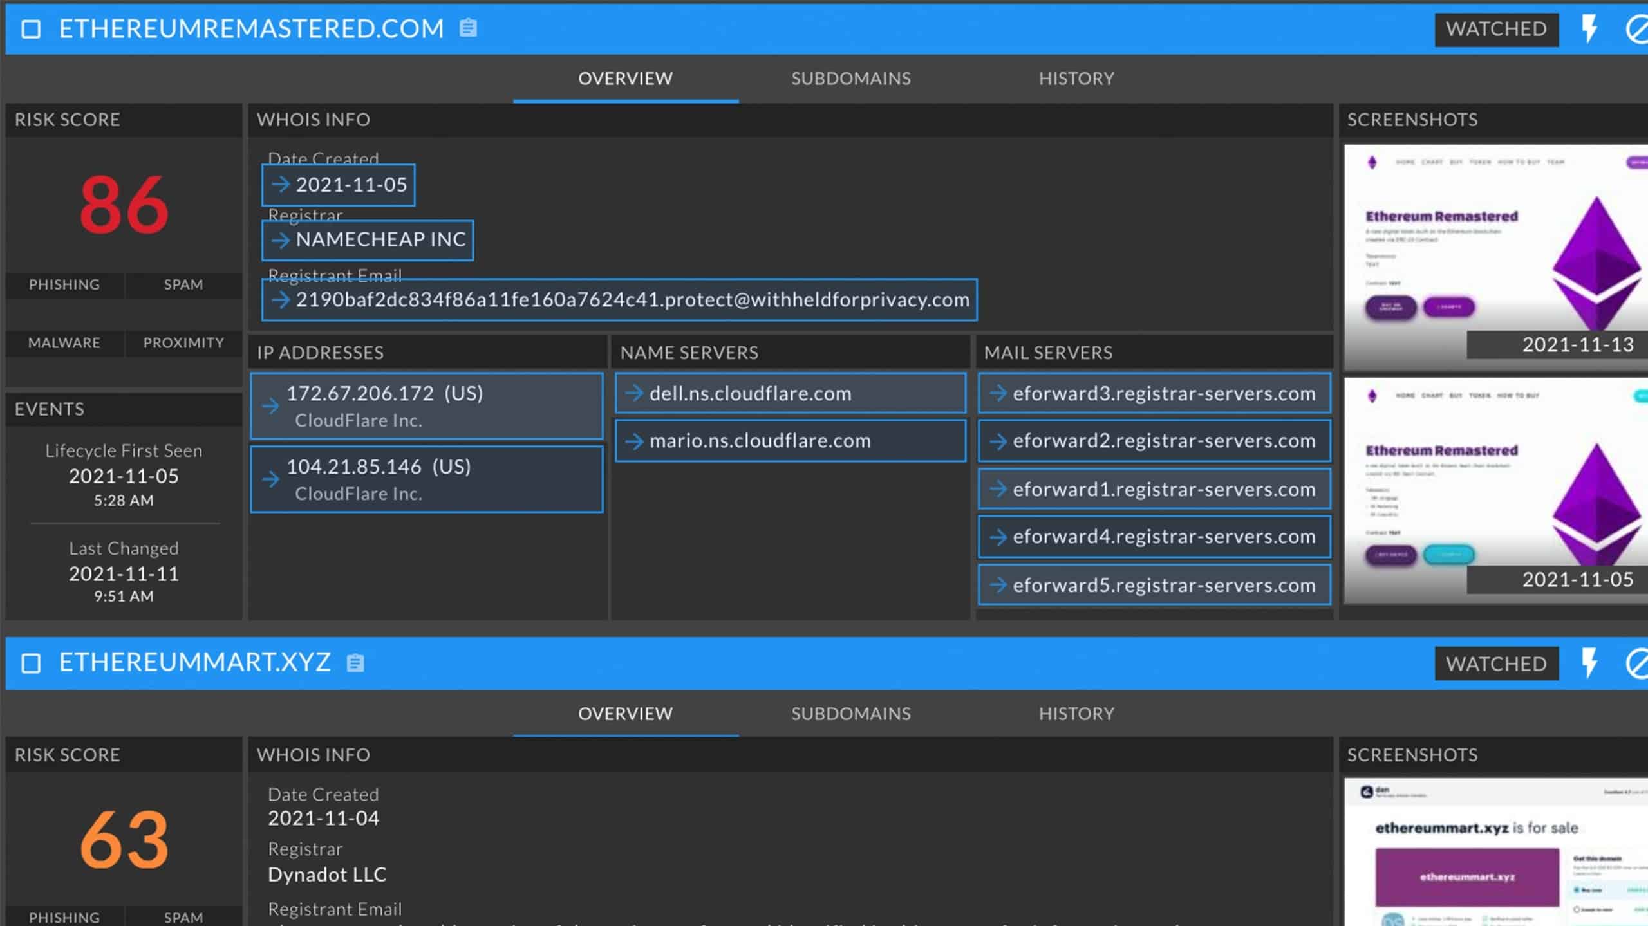
Task: Switch to the SUBDOMAINS tab for ETHEREUMREMASTERED.COM
Action: pyautogui.click(x=850, y=78)
